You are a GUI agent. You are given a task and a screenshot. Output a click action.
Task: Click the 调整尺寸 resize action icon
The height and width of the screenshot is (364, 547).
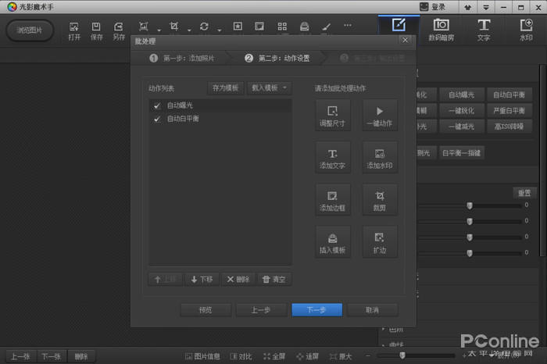click(332, 116)
